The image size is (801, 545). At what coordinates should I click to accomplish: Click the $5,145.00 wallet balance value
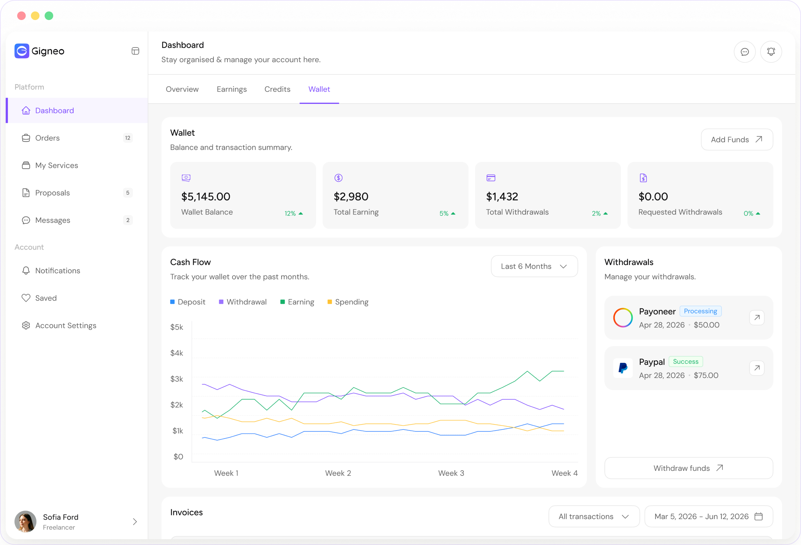click(x=206, y=196)
